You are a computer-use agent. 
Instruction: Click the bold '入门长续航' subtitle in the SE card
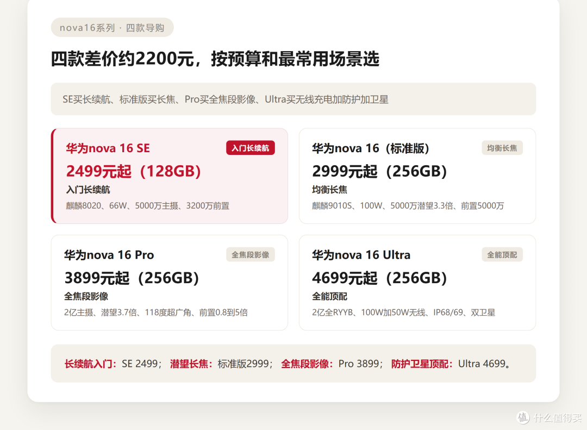pos(88,190)
